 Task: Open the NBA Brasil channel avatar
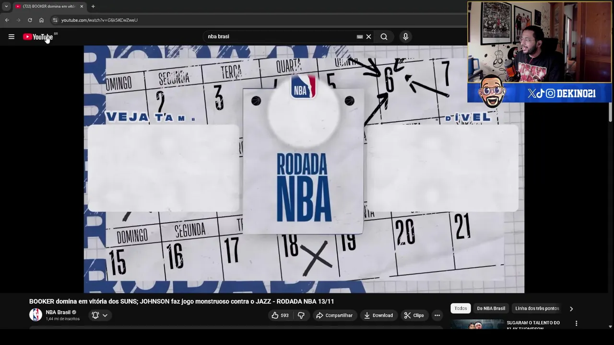pyautogui.click(x=35, y=315)
